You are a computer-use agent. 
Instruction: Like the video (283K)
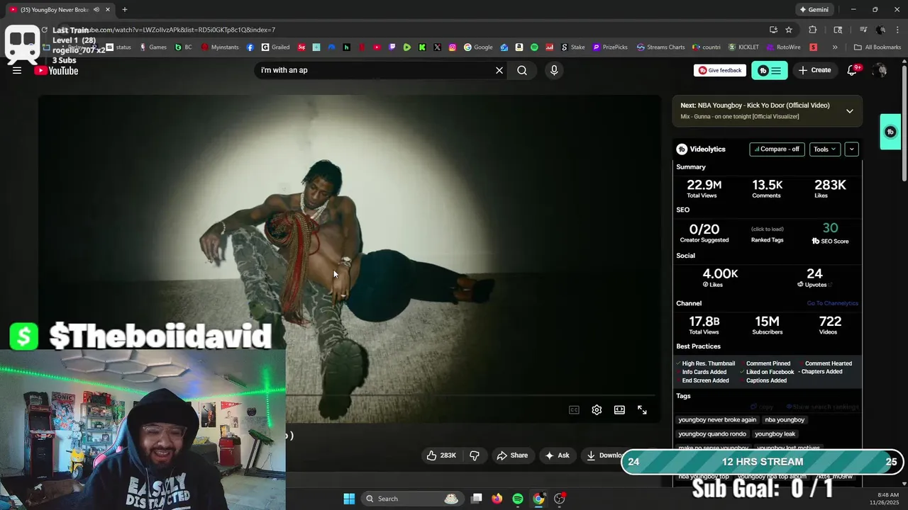441,455
